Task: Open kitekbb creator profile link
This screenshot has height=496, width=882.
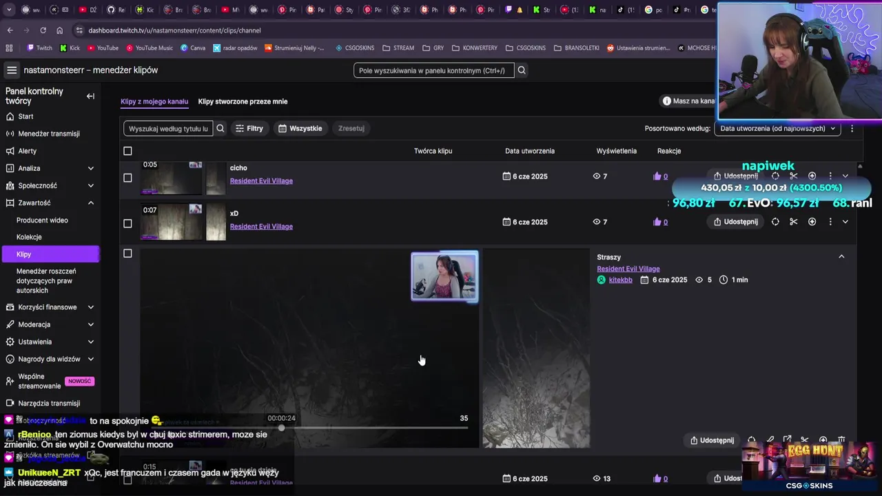Action: click(620, 280)
